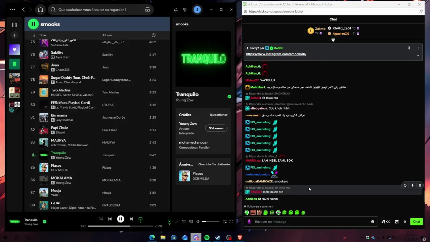Click the Envoyer un message input field
The height and width of the screenshot is (242, 430).
pos(311,221)
